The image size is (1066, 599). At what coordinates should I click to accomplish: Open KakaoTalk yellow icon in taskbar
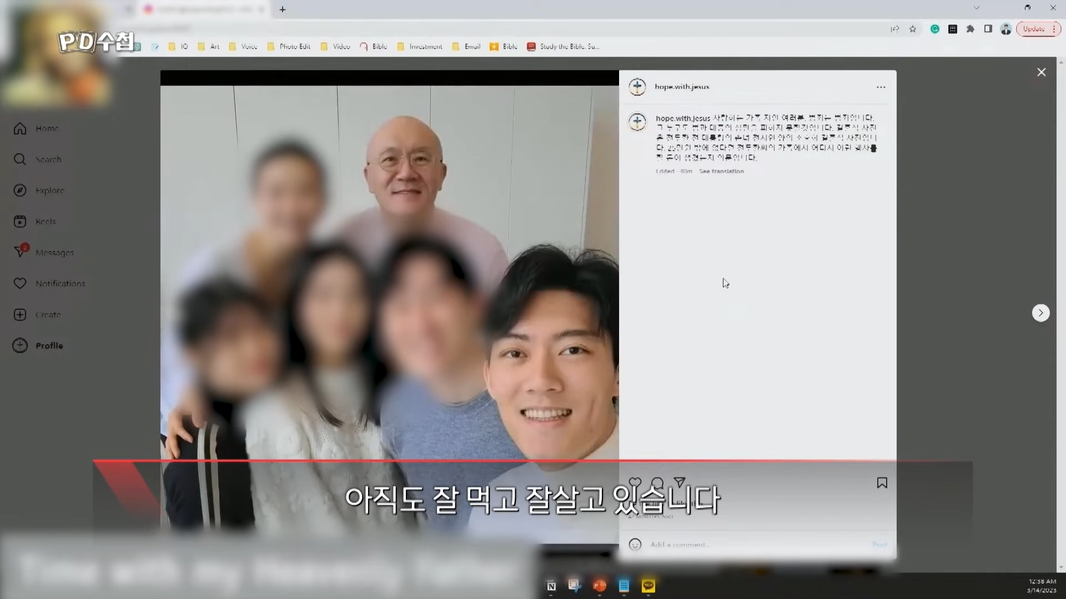pos(648,586)
